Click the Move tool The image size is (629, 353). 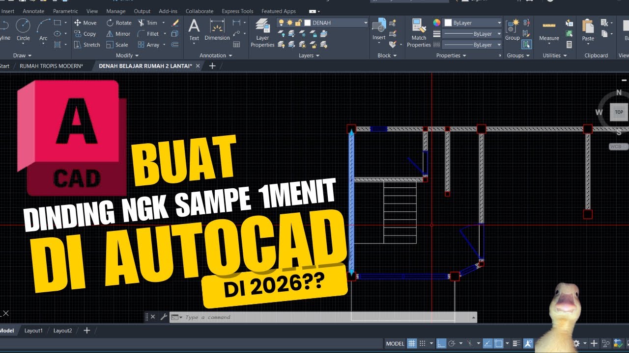86,23
